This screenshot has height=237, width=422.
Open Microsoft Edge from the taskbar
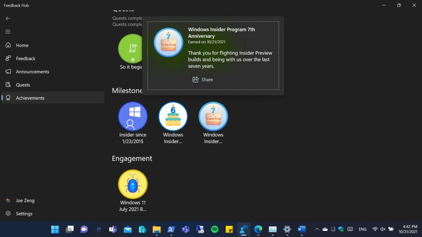(258, 229)
